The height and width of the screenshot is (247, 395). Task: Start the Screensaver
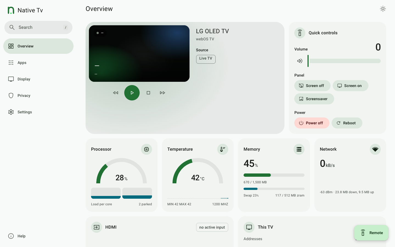tap(314, 99)
